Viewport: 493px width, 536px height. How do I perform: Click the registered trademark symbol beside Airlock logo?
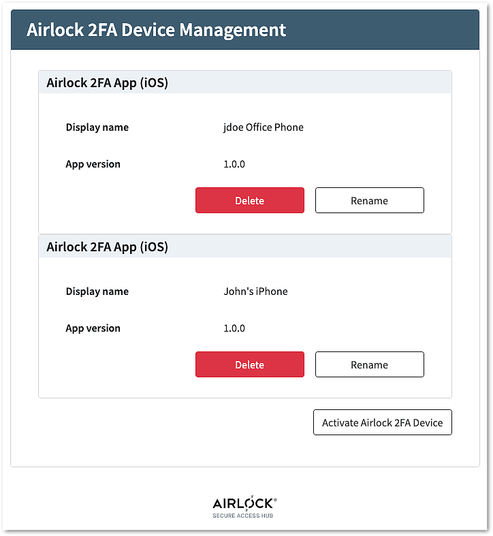(x=274, y=500)
